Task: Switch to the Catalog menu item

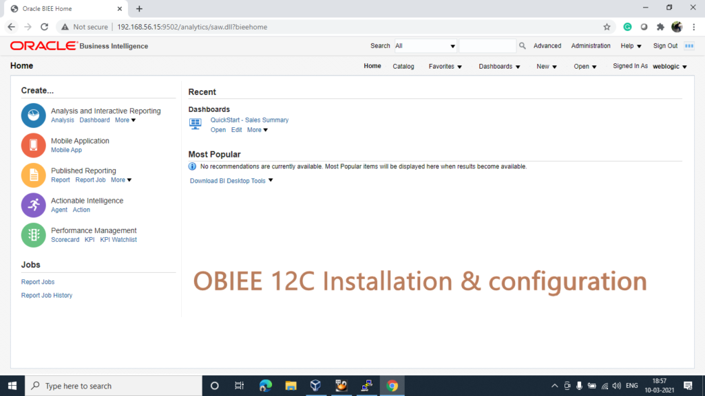Action: coord(403,66)
